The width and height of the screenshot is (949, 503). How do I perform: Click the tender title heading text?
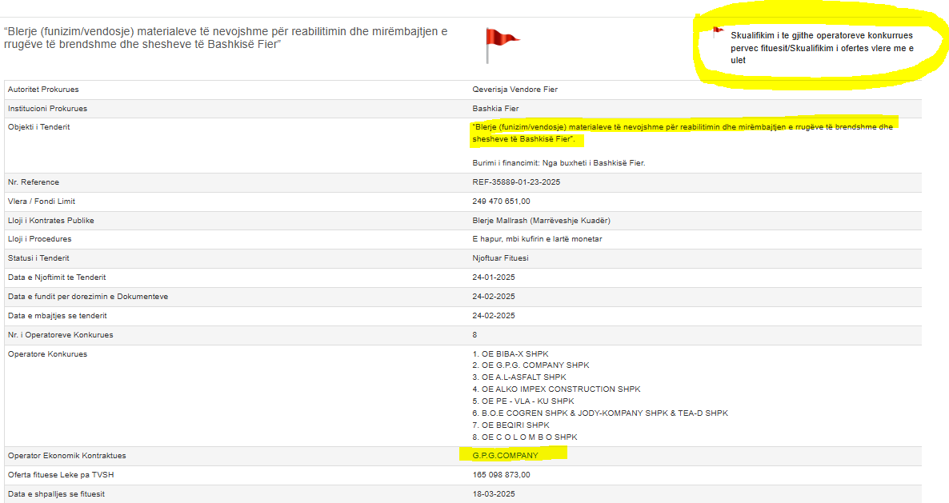tap(226, 38)
